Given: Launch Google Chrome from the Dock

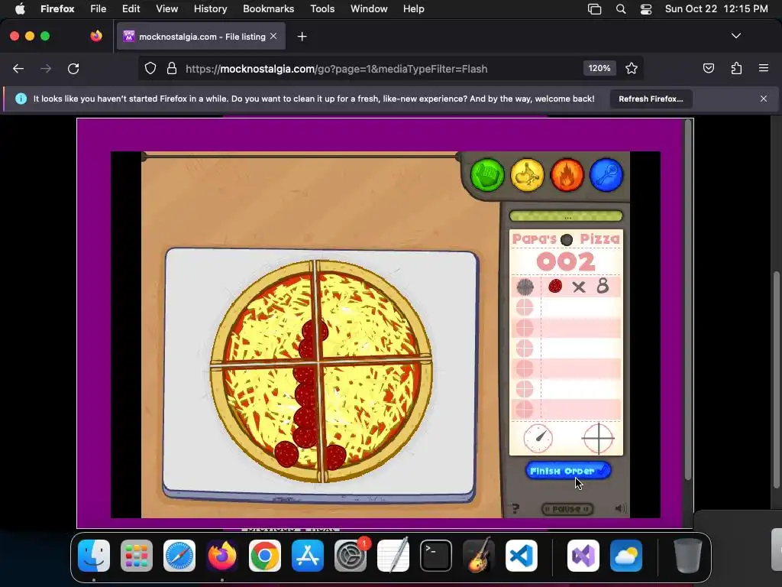Looking at the screenshot, I should (265, 556).
